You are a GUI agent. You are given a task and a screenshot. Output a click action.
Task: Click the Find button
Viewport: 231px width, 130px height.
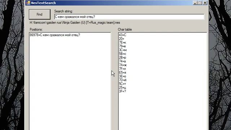point(40,14)
